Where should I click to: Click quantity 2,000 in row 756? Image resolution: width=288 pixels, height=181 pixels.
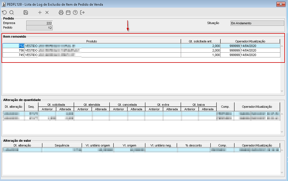click(x=201, y=50)
